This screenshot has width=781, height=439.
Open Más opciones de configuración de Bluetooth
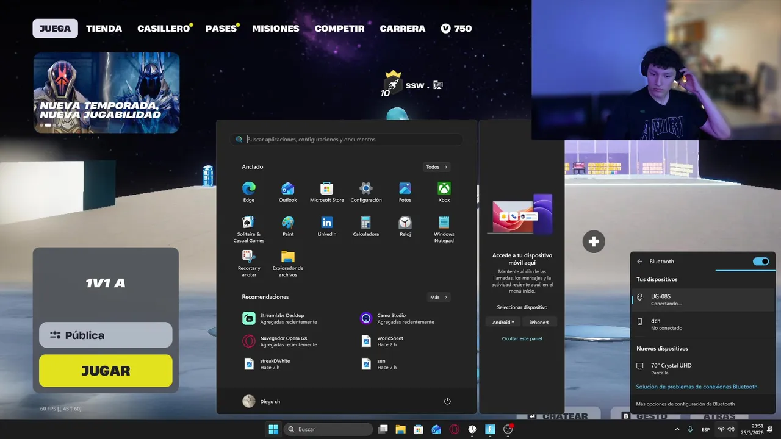[x=685, y=404]
